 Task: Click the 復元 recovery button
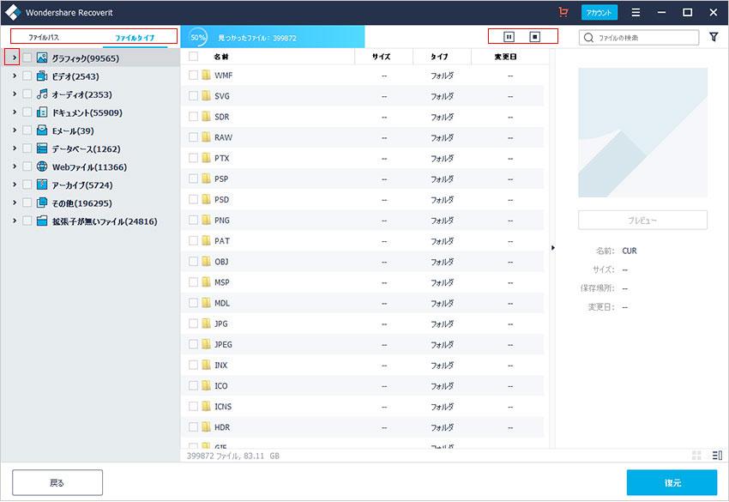point(672,483)
